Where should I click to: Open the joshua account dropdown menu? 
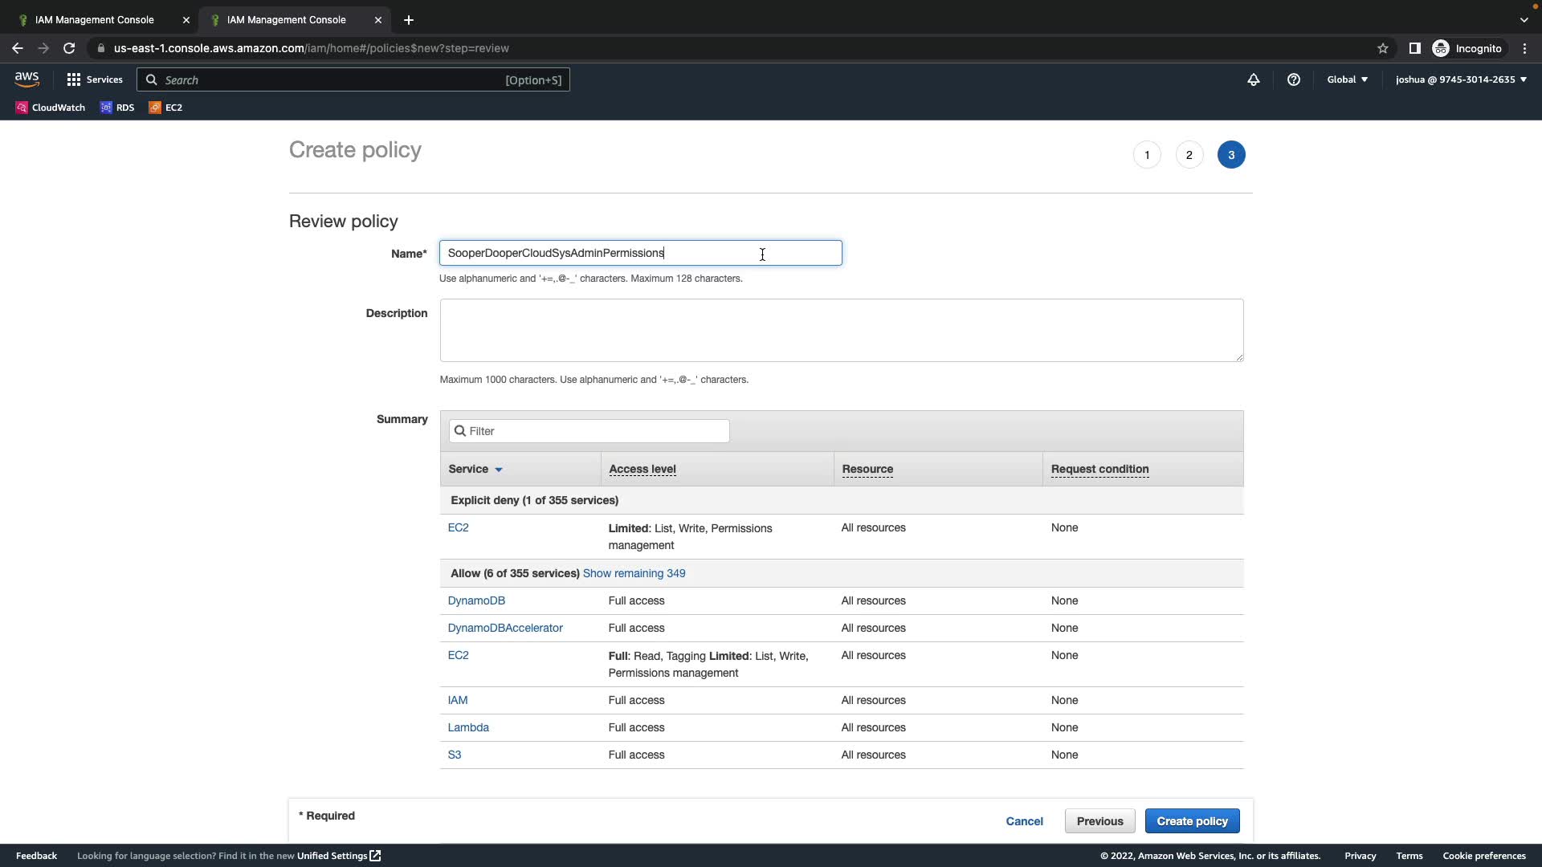pyautogui.click(x=1460, y=79)
